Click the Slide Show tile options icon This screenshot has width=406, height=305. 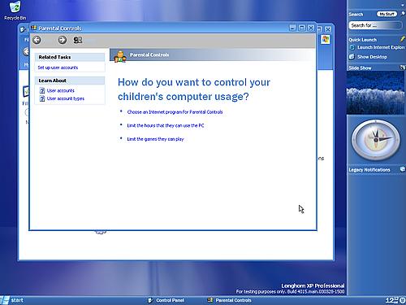[x=403, y=68]
